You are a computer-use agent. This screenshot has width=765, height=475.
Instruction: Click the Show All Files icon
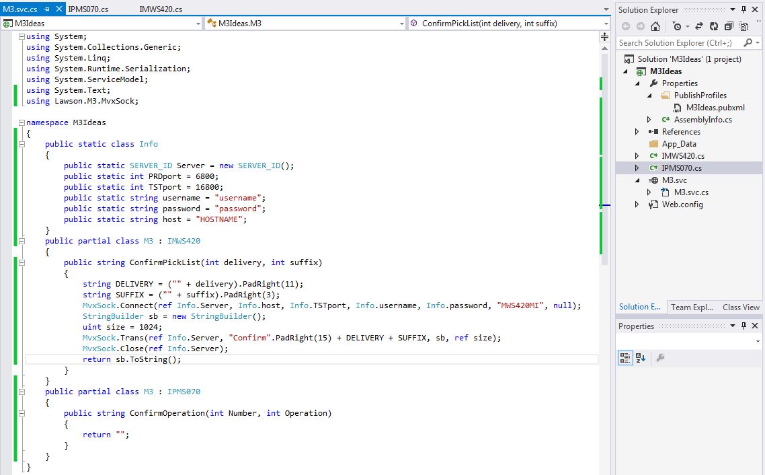pos(743,26)
